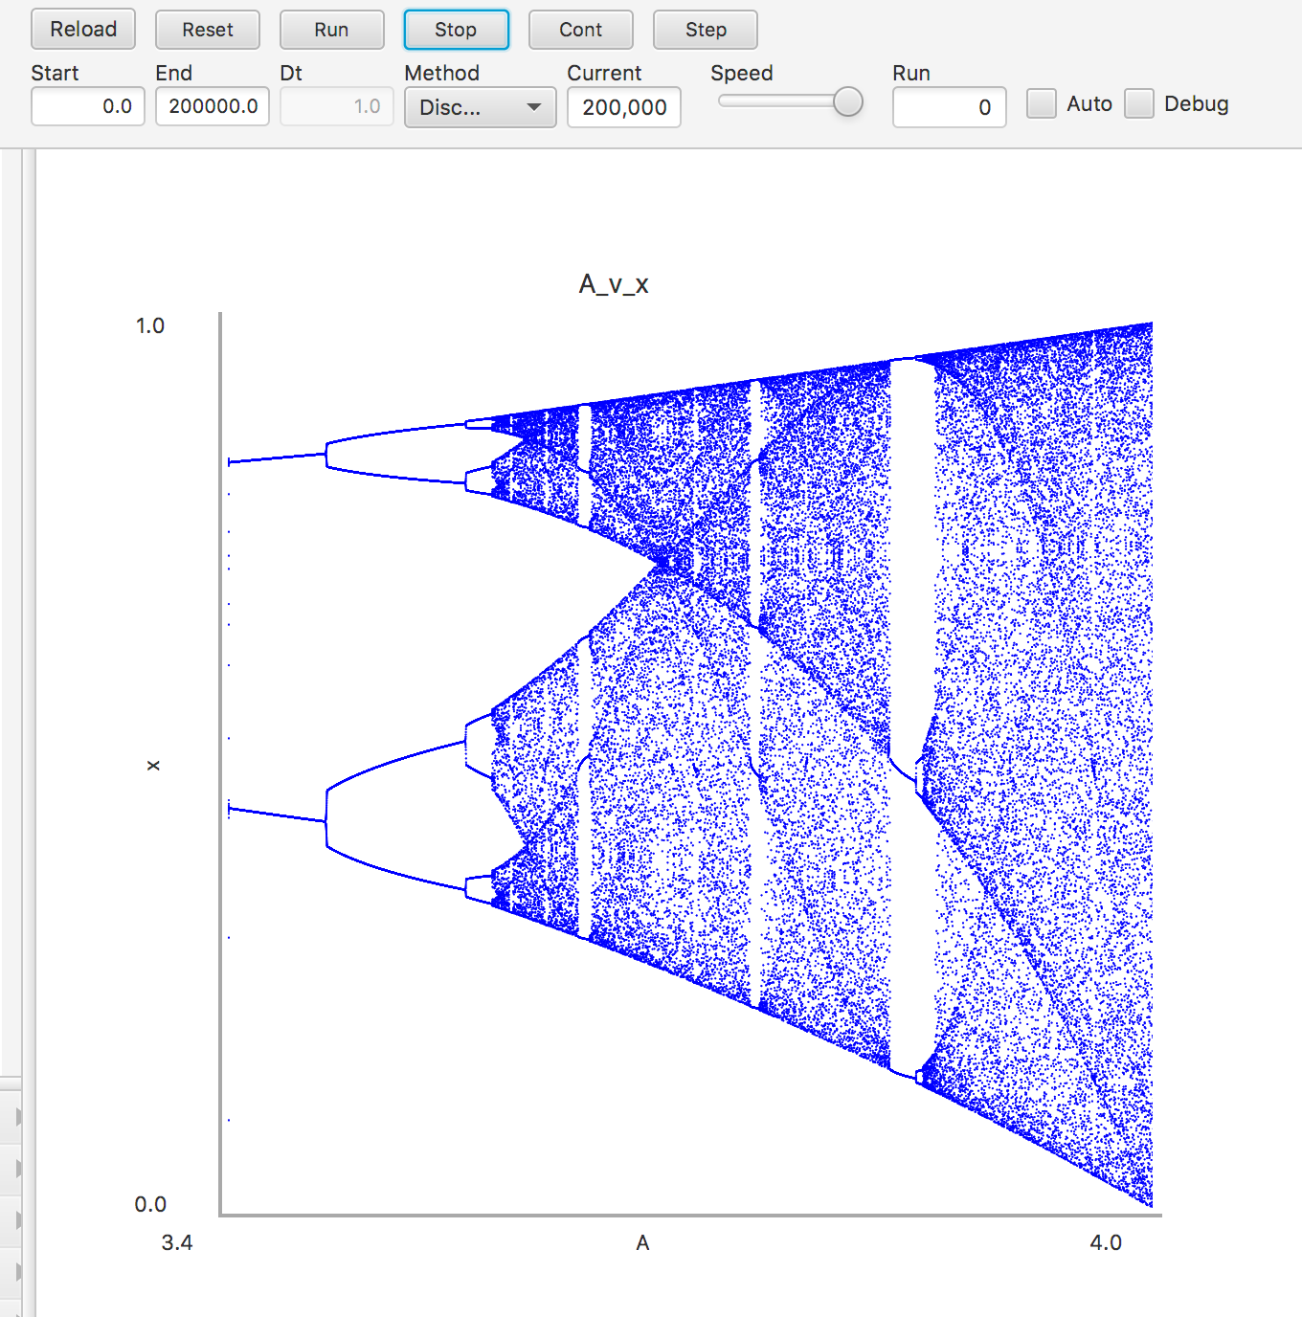Click the vertical axis label x
The width and height of the screenshot is (1302, 1317).
tap(153, 766)
